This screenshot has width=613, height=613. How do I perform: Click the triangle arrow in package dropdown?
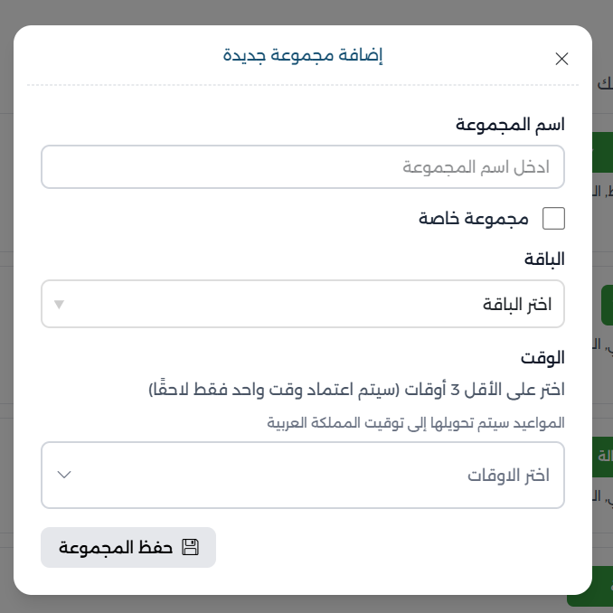[59, 304]
